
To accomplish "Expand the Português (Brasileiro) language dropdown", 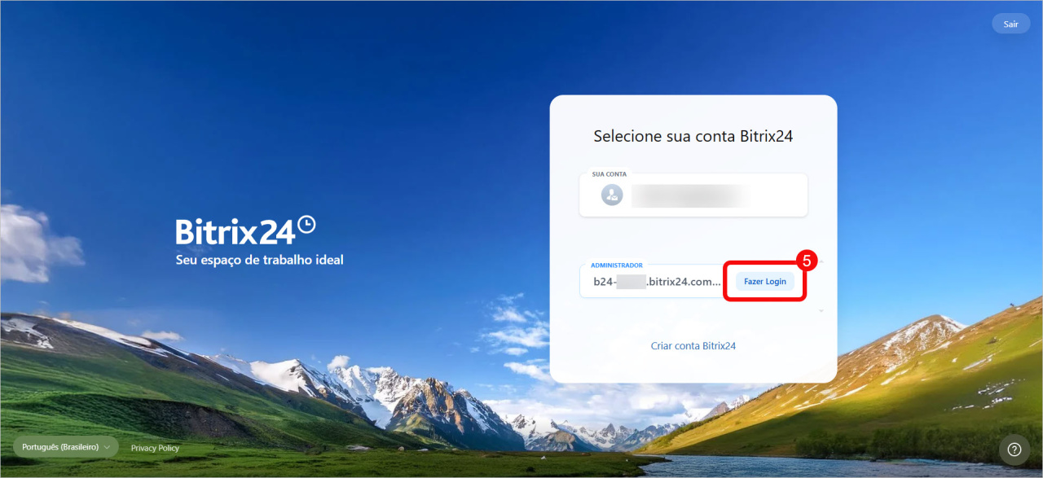I will point(66,447).
